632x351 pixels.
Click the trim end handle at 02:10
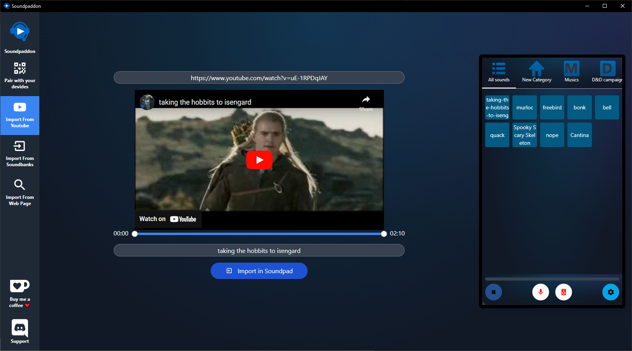click(384, 234)
